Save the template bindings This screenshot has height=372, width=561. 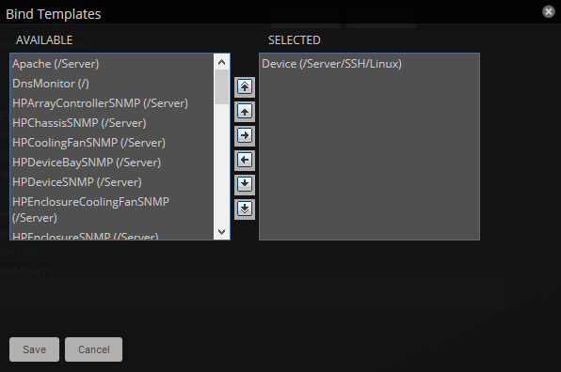pyautogui.click(x=34, y=349)
